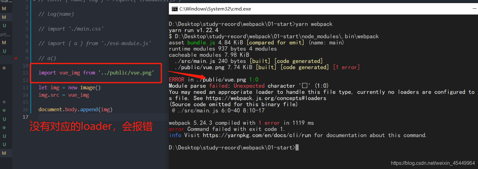The height and width of the screenshot is (169, 478).
Task: Click the blinking cursor at final cmd prompt
Action: 297,148
